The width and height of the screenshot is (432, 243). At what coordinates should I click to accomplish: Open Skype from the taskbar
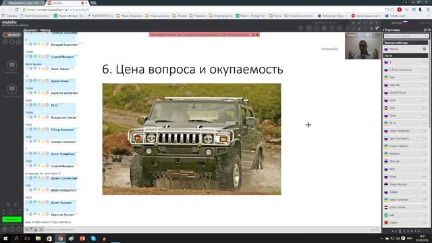(x=93, y=238)
